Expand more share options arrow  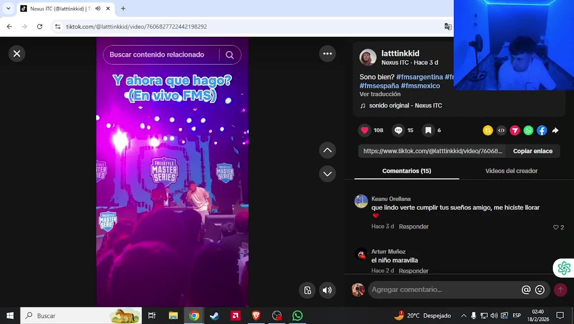(555, 130)
